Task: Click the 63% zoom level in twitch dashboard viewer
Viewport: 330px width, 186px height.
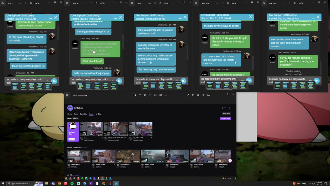Action: [208, 95]
